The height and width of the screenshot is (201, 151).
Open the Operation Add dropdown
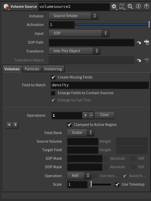79,175
